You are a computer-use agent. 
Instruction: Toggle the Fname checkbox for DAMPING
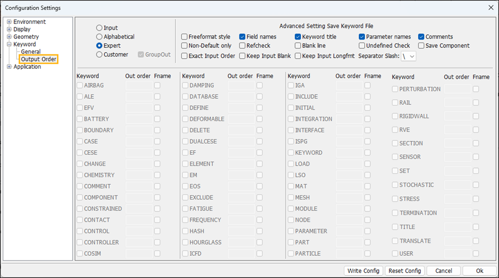pos(259,85)
